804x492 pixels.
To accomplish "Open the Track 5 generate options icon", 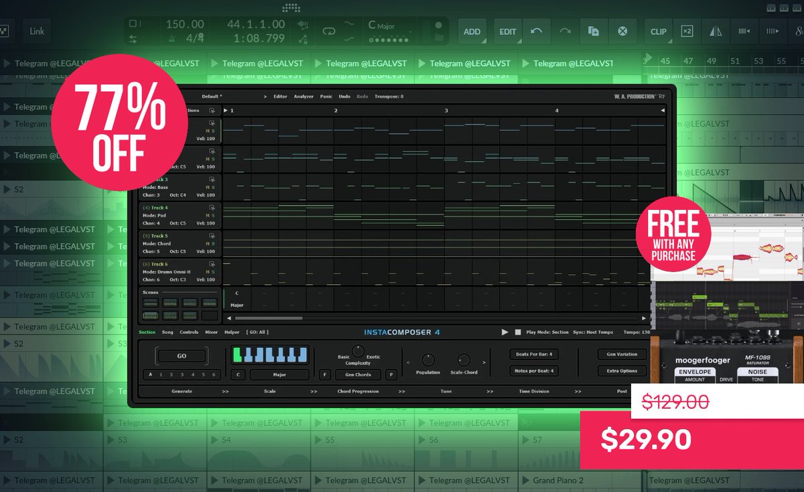I will click(x=212, y=236).
